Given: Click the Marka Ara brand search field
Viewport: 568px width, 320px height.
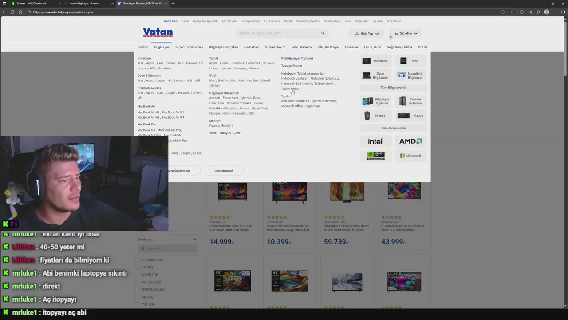Looking at the screenshot, I should pos(167,248).
